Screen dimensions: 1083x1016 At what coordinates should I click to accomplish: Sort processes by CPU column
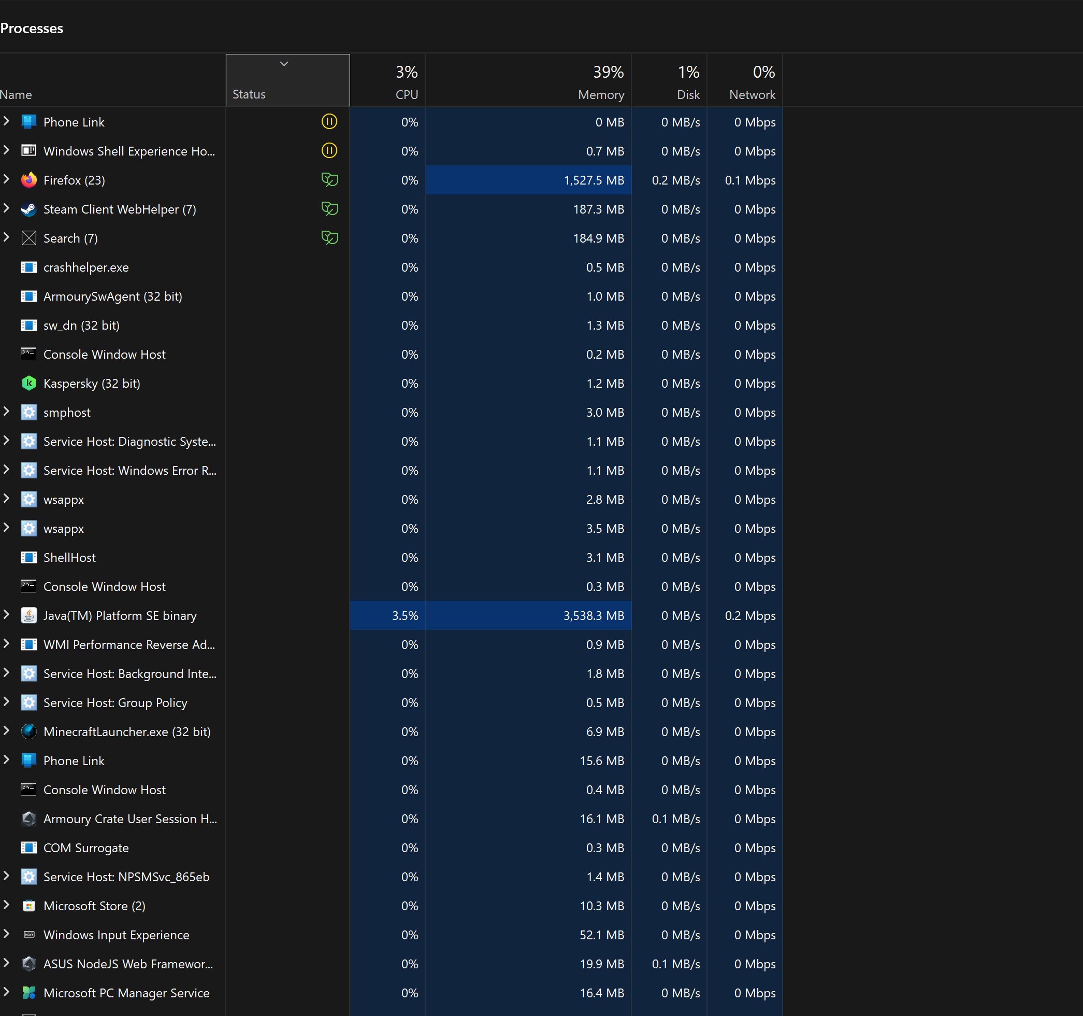[x=407, y=94]
